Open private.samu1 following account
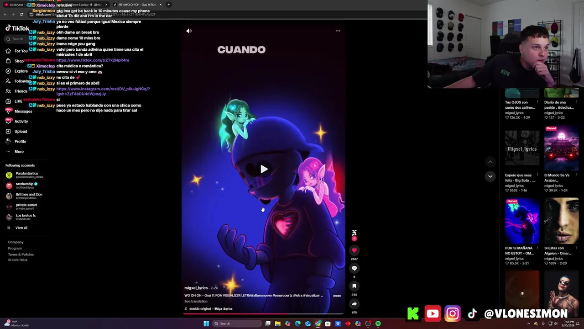 point(21,206)
